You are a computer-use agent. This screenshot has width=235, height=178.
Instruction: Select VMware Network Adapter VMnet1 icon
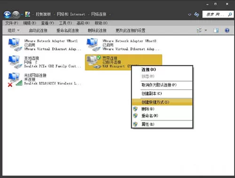pyautogui.click(x=15, y=44)
